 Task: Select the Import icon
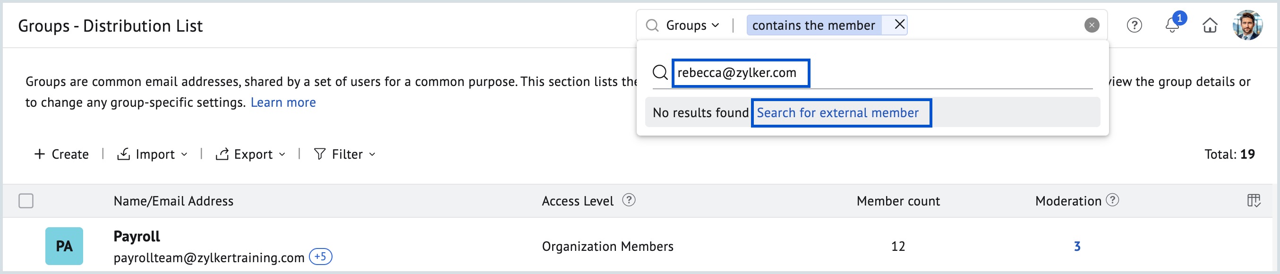tap(124, 154)
